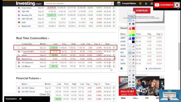This screenshot has width=181, height=102.
Task: Open the drawing toolbar info icon
Action: (x=133, y=85)
